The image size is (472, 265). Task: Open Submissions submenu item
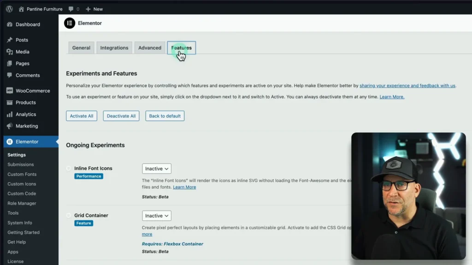20,164
